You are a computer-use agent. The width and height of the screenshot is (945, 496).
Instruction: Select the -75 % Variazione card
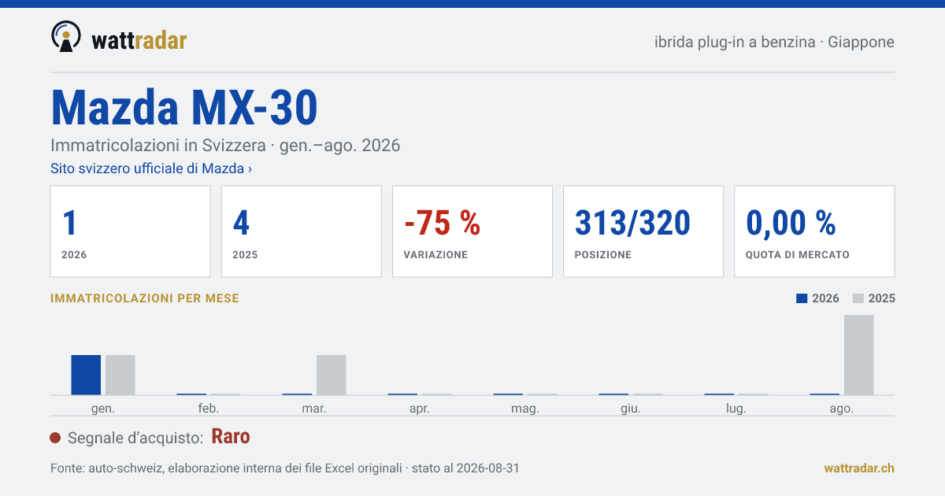[x=472, y=231]
